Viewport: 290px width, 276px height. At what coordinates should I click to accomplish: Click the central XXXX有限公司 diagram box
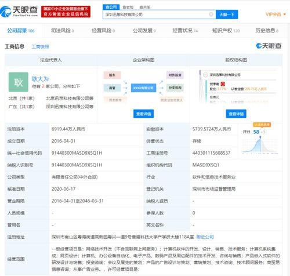tap(143, 88)
